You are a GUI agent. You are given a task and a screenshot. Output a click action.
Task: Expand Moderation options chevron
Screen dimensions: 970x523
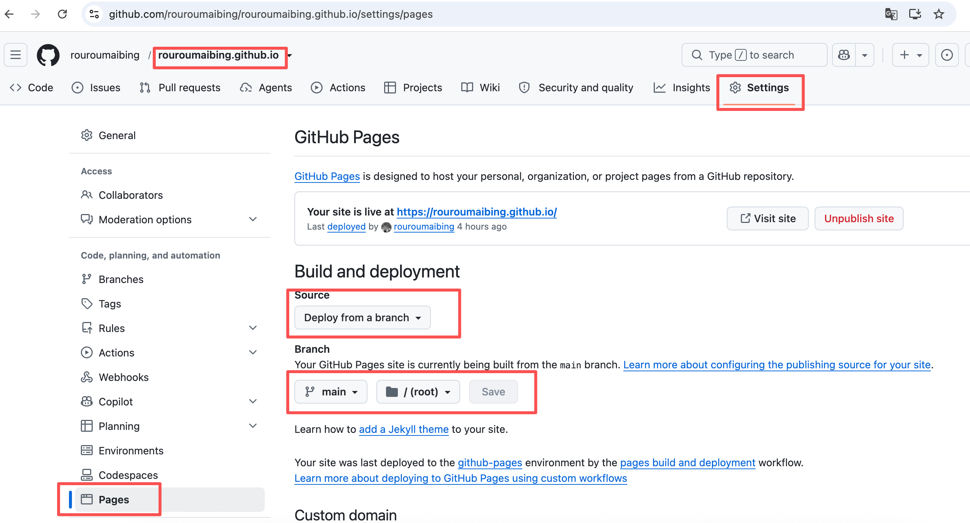(x=253, y=219)
